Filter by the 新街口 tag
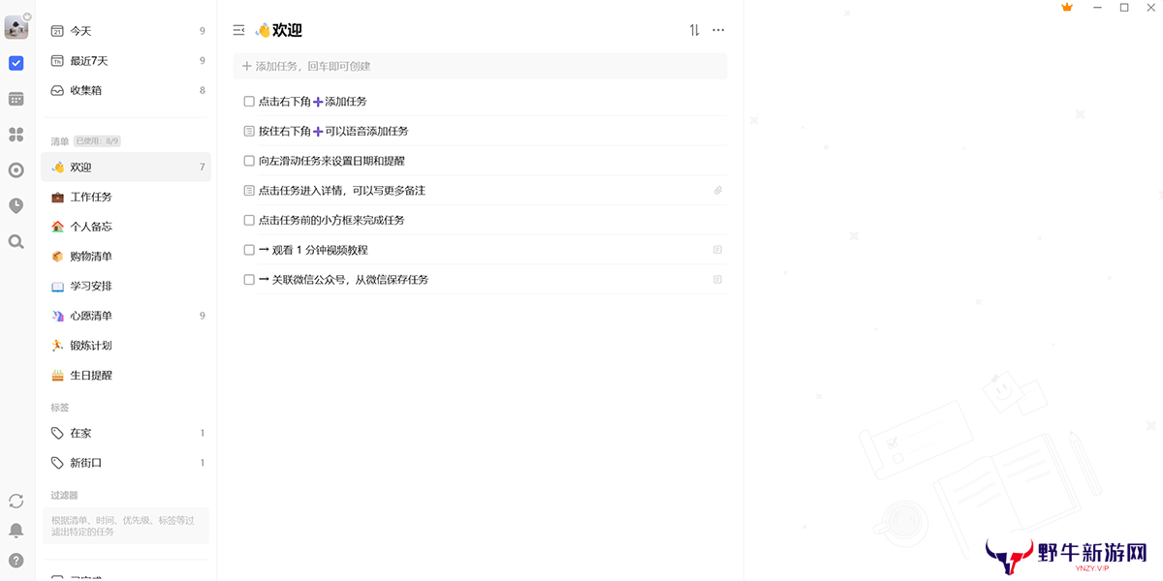Image resolution: width=1163 pixels, height=581 pixels. [126, 463]
